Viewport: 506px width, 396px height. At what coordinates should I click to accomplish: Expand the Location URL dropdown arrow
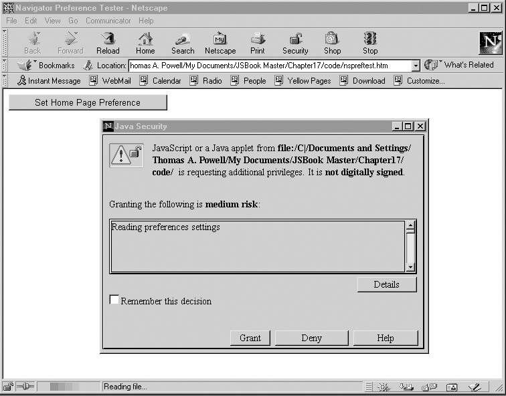click(x=415, y=66)
